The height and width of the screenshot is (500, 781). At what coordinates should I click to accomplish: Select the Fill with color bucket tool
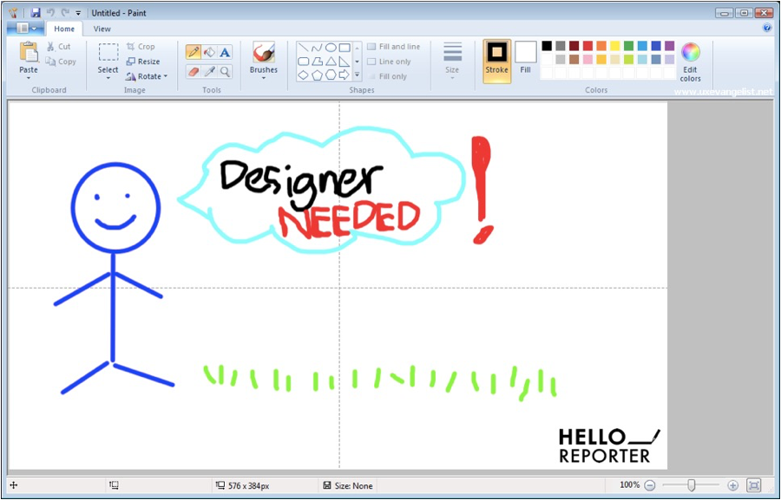(x=209, y=53)
